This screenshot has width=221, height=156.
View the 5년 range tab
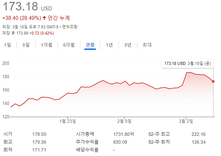pyautogui.click(x=128, y=45)
